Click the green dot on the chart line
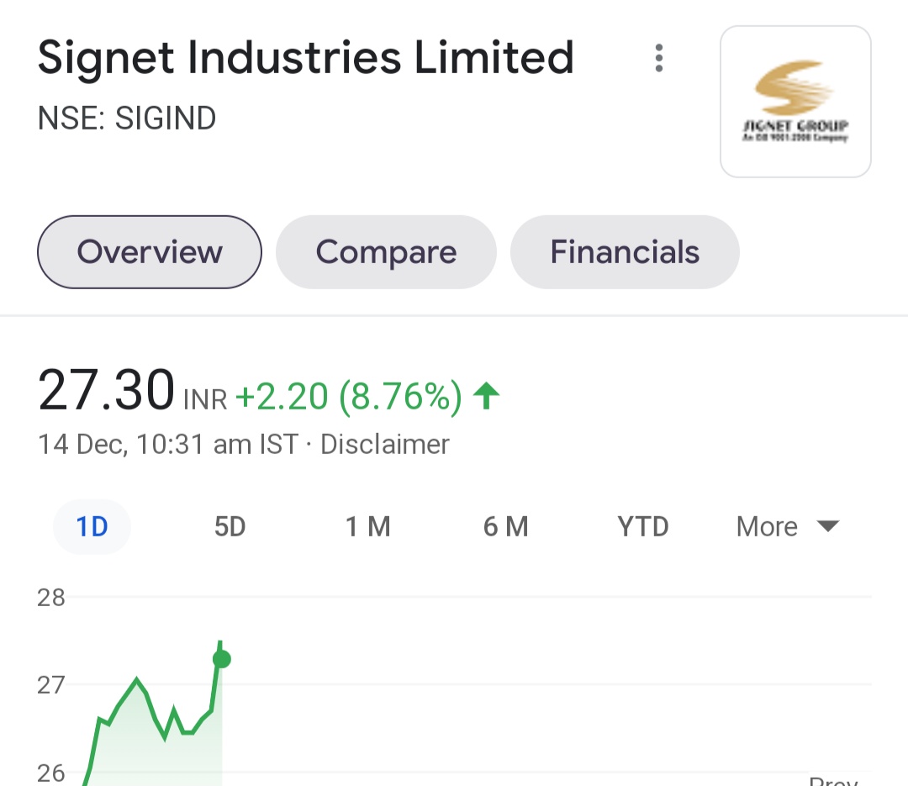Viewport: 908px width, 786px height. [x=222, y=658]
